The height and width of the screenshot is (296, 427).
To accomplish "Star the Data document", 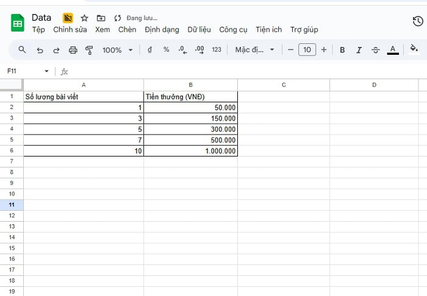I will (85, 18).
